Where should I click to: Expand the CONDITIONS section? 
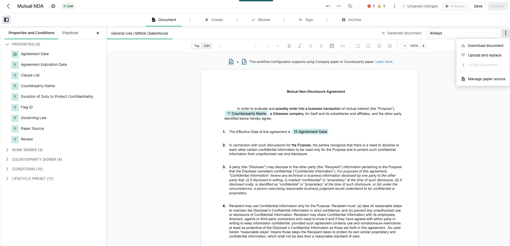click(x=7, y=169)
